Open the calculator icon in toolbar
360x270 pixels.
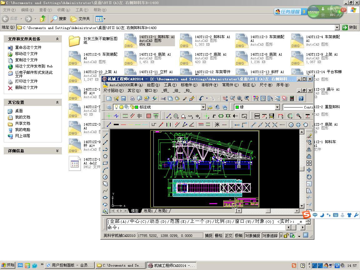pyautogui.click(x=292, y=98)
